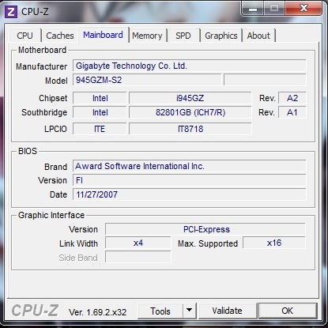The height and width of the screenshot is (328, 328).
Task: Click the CPU-Z title bar text
Action: tap(35, 12)
